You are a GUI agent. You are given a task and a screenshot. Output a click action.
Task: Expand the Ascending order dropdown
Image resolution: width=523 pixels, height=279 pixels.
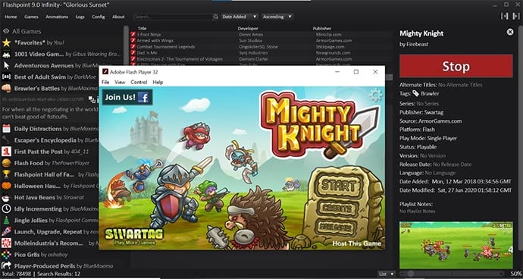coord(277,17)
